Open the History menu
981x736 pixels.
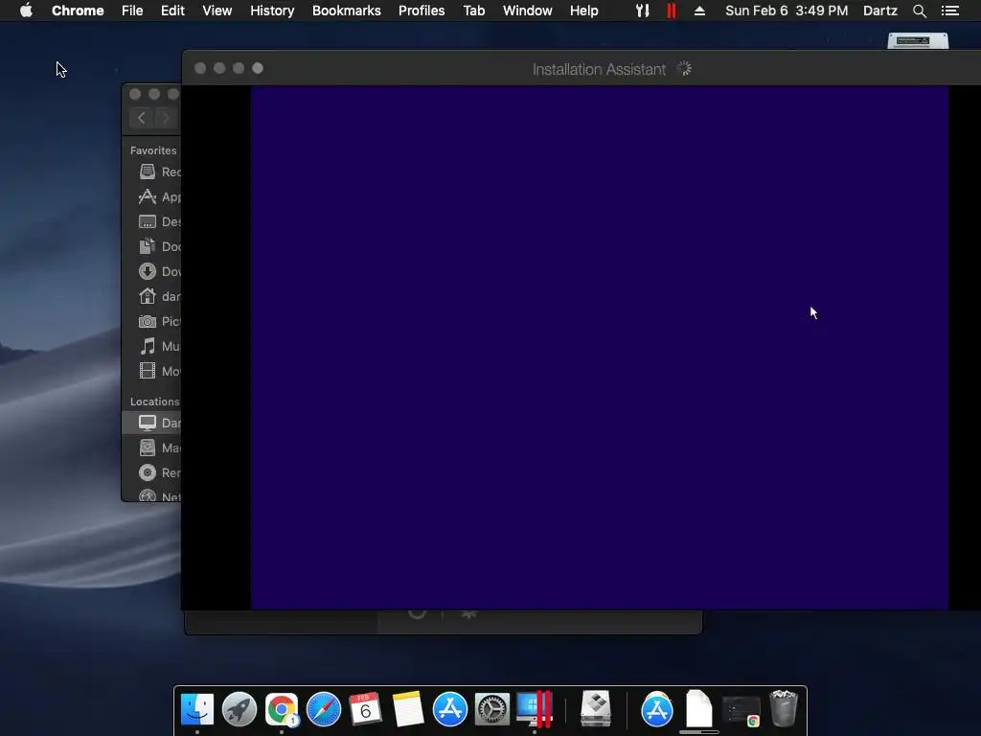tap(272, 11)
